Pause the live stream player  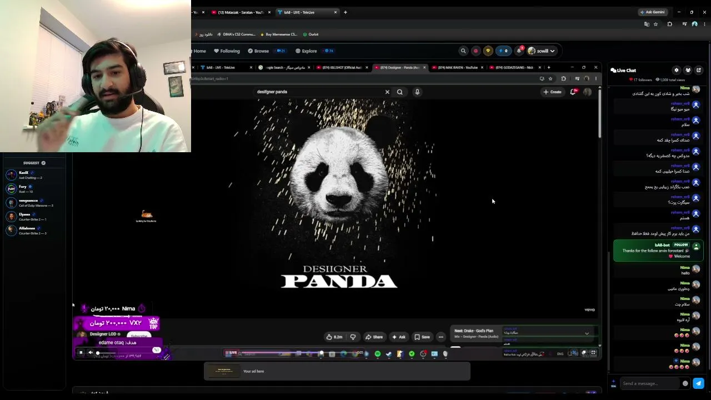[x=81, y=352]
